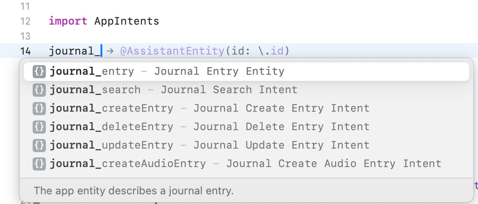
Task: Pick the journal_createEntry completion
Action: click(x=246, y=108)
